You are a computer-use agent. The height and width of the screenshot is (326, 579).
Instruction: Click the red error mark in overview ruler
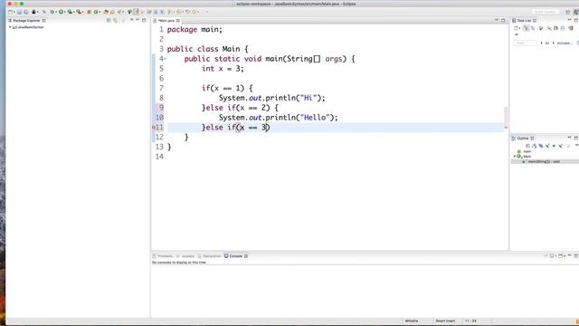506,127
